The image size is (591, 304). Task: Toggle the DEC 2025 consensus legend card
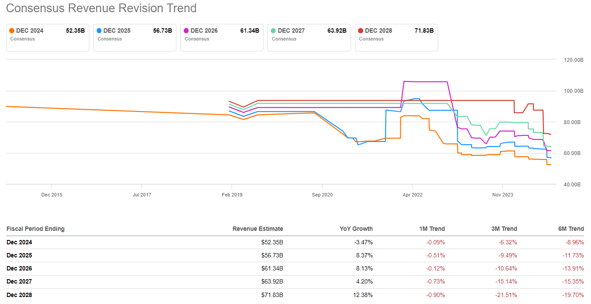pos(135,37)
